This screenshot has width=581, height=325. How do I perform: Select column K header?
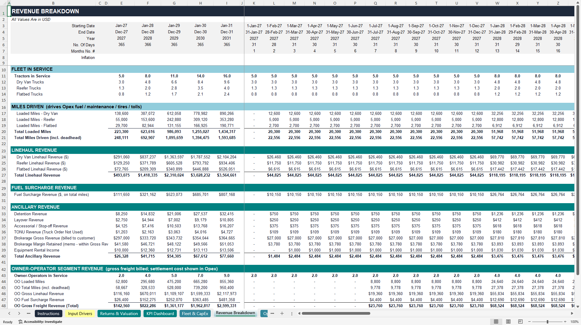click(x=254, y=3)
